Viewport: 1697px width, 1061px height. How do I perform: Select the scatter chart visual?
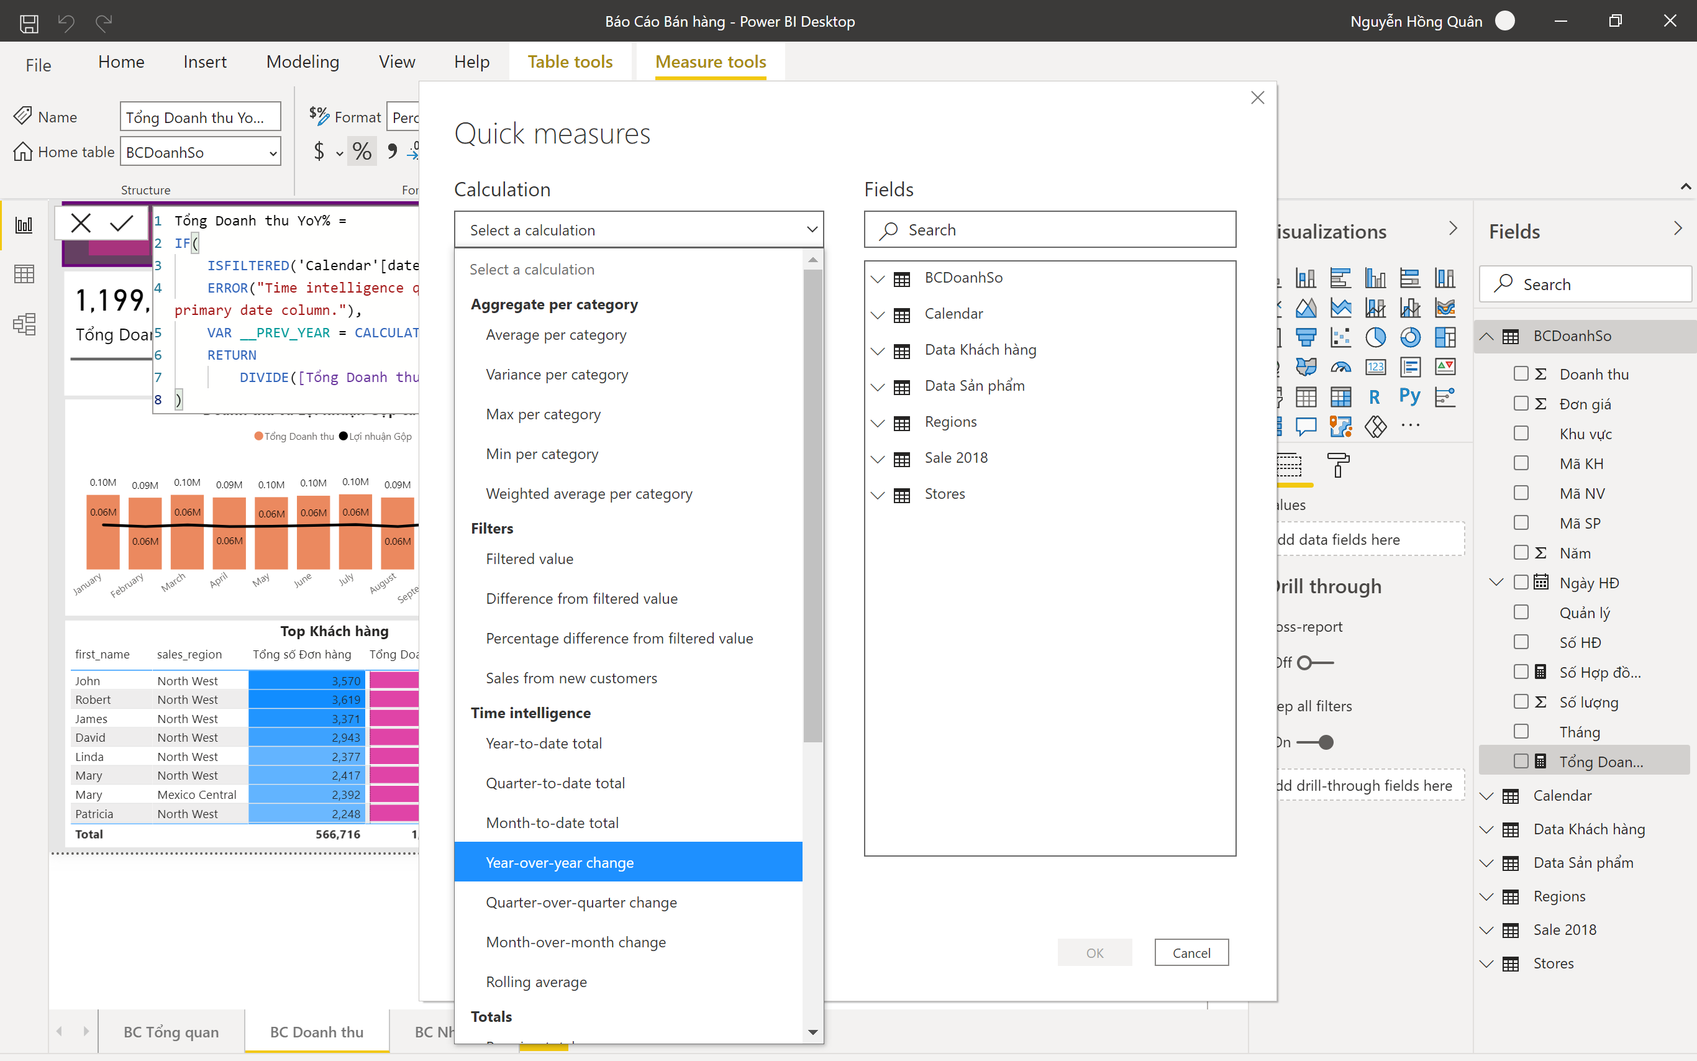coord(1340,337)
